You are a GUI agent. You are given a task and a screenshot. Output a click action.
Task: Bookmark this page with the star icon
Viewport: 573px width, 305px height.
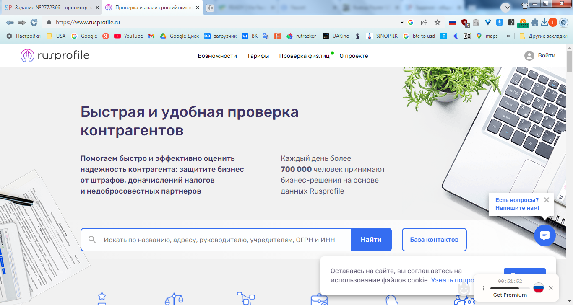(x=438, y=22)
